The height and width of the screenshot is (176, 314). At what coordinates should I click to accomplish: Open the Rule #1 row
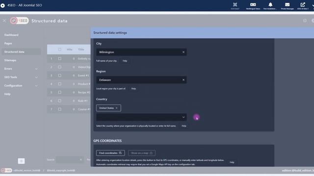(83, 101)
